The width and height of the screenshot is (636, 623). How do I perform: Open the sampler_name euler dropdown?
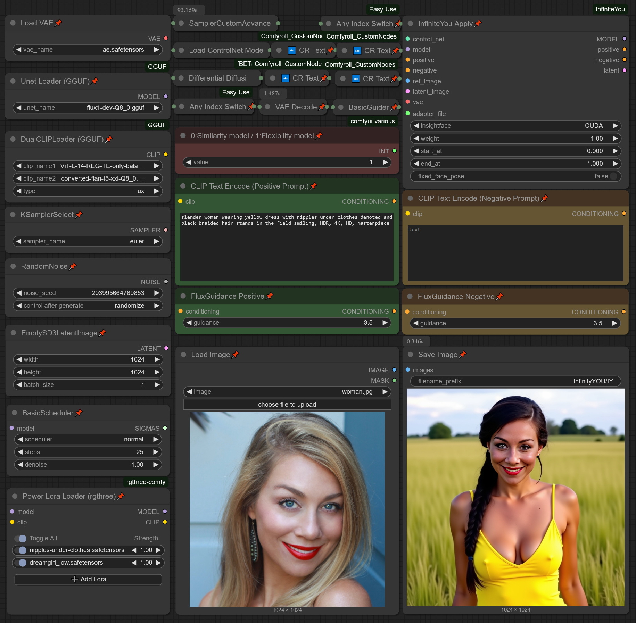click(88, 241)
